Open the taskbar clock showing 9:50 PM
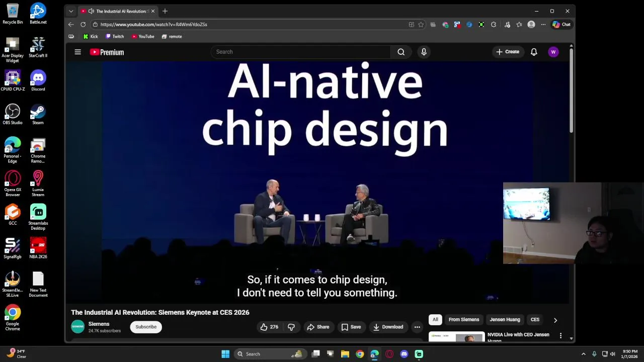Viewport: 644px width, 362px height. tap(630, 354)
